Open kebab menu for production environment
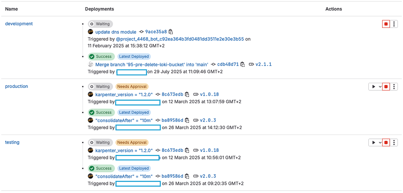Screen dimensions: 403x193 click(x=394, y=87)
